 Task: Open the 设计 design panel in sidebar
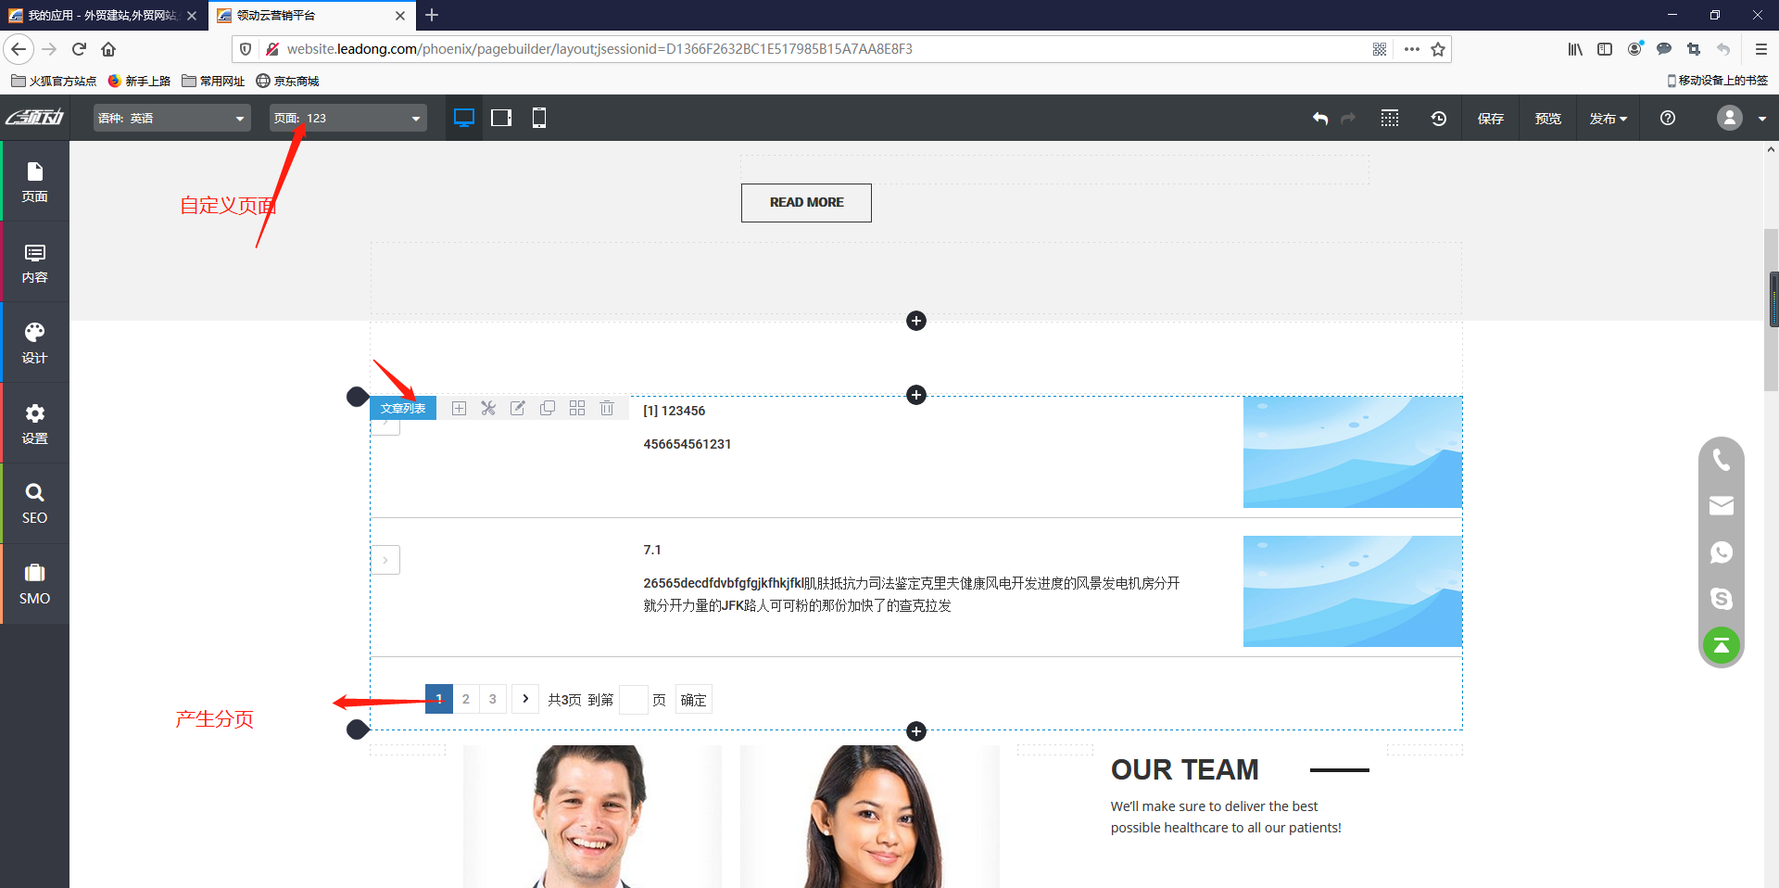click(34, 343)
